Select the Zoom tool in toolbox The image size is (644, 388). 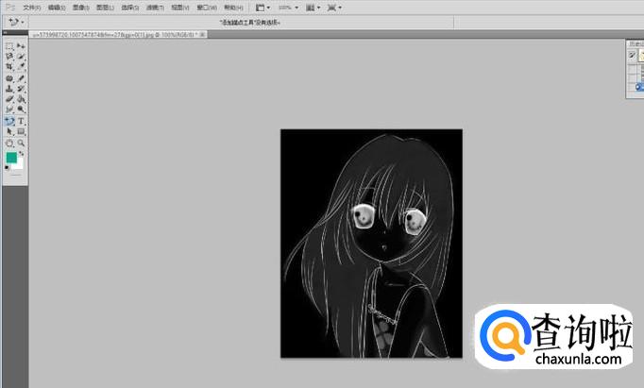[21, 143]
